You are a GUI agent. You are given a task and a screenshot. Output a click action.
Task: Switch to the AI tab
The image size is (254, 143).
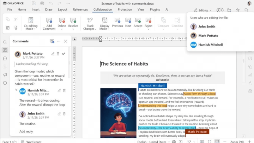coord(167,10)
